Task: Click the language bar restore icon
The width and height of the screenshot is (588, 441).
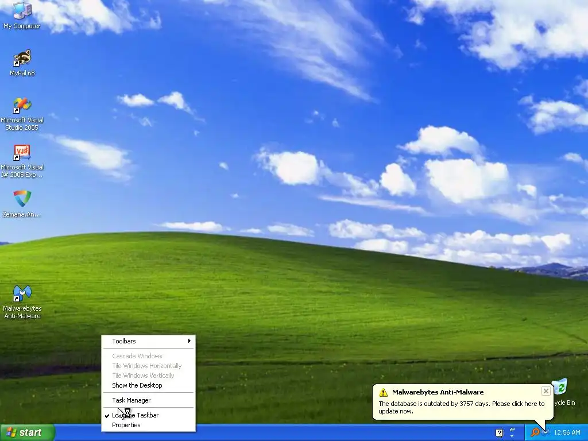Action: (x=512, y=430)
